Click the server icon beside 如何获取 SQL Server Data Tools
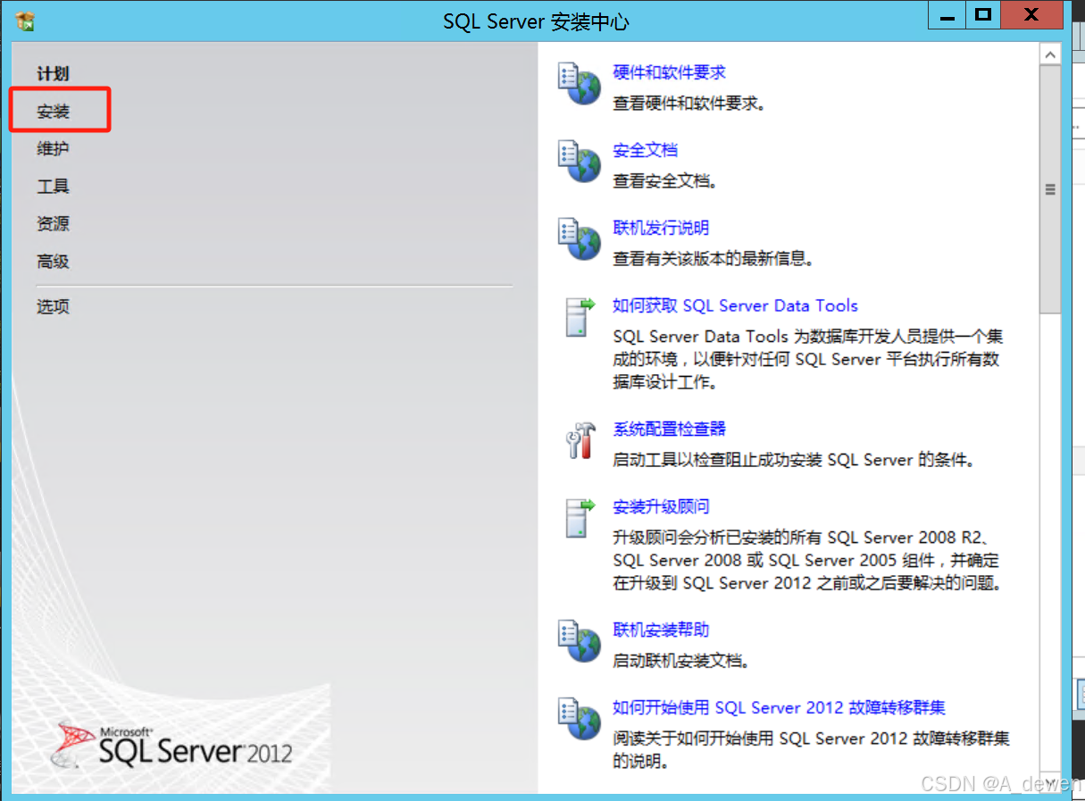Screen dimensions: 1085x801 [x=580, y=317]
